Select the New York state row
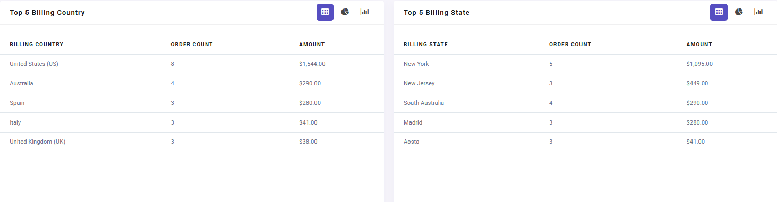 (x=585, y=64)
